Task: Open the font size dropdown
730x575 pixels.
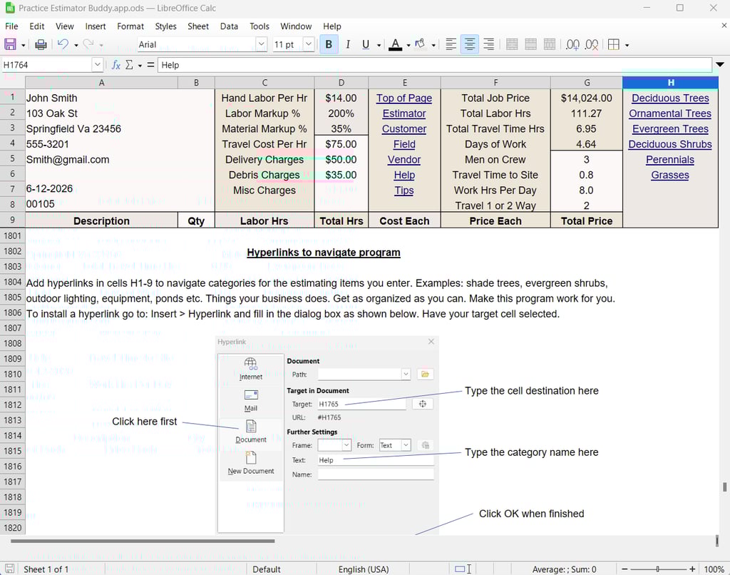Action: 308,44
